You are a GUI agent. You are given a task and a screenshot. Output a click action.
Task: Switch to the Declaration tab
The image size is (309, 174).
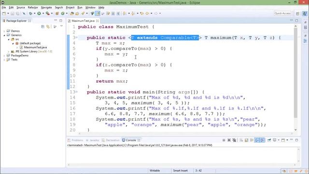tap(111, 140)
